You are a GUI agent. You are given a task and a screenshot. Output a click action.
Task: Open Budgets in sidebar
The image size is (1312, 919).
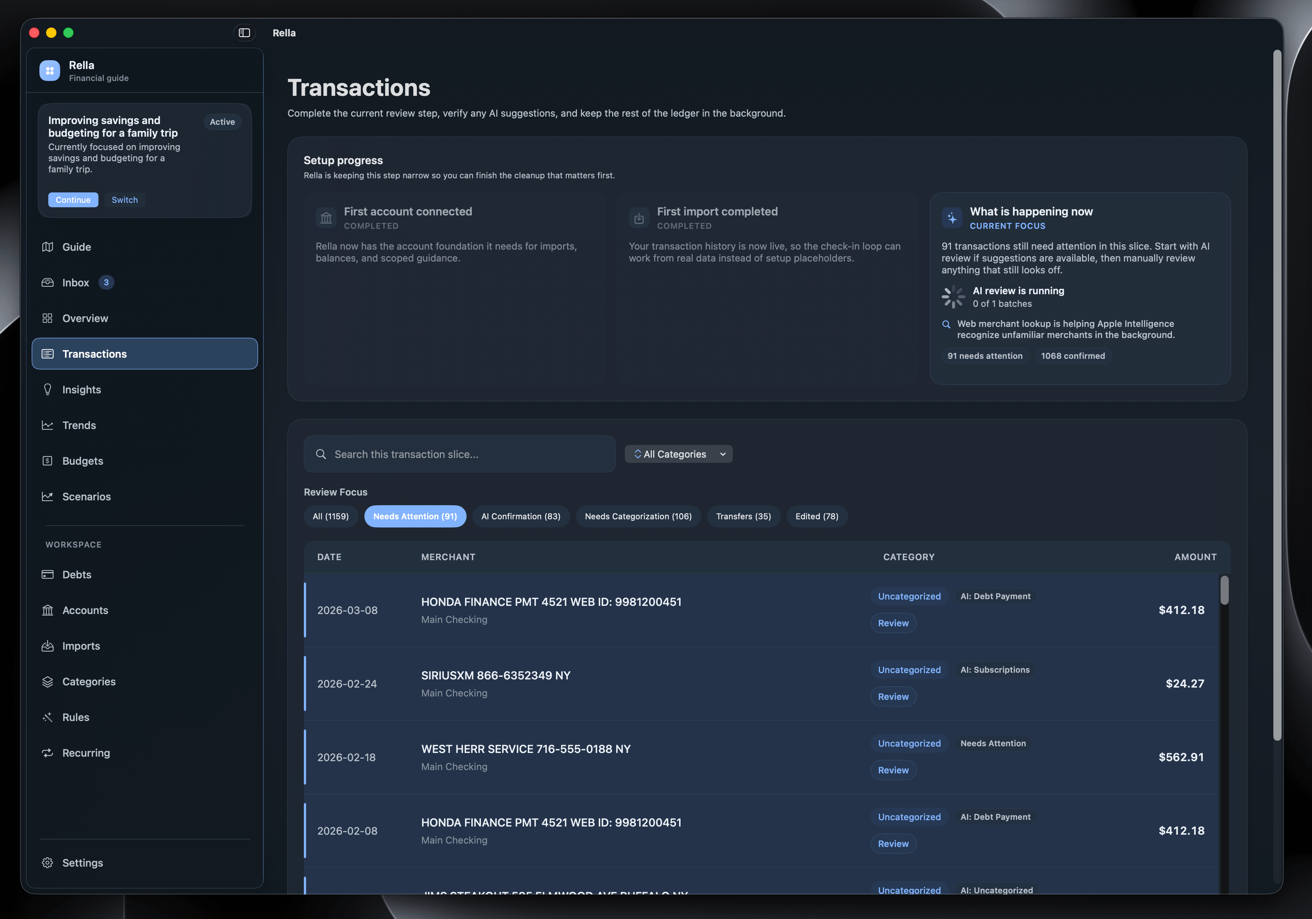[144, 461]
